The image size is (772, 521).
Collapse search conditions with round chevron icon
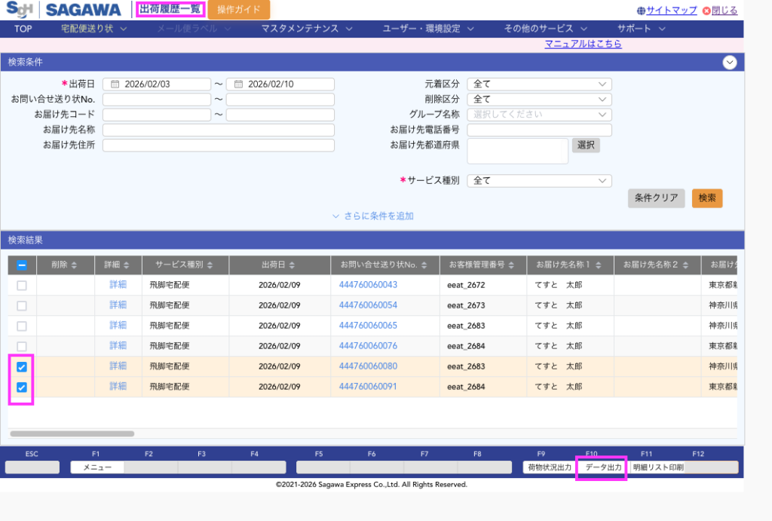tap(729, 63)
